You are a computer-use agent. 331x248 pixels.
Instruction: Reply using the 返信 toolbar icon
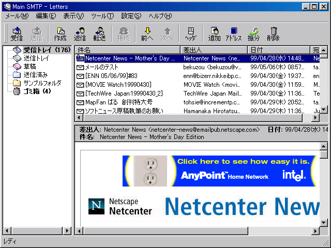80,34
